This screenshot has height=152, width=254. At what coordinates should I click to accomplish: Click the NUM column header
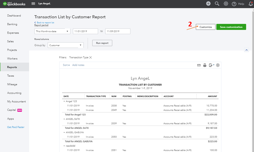[x=114, y=96]
